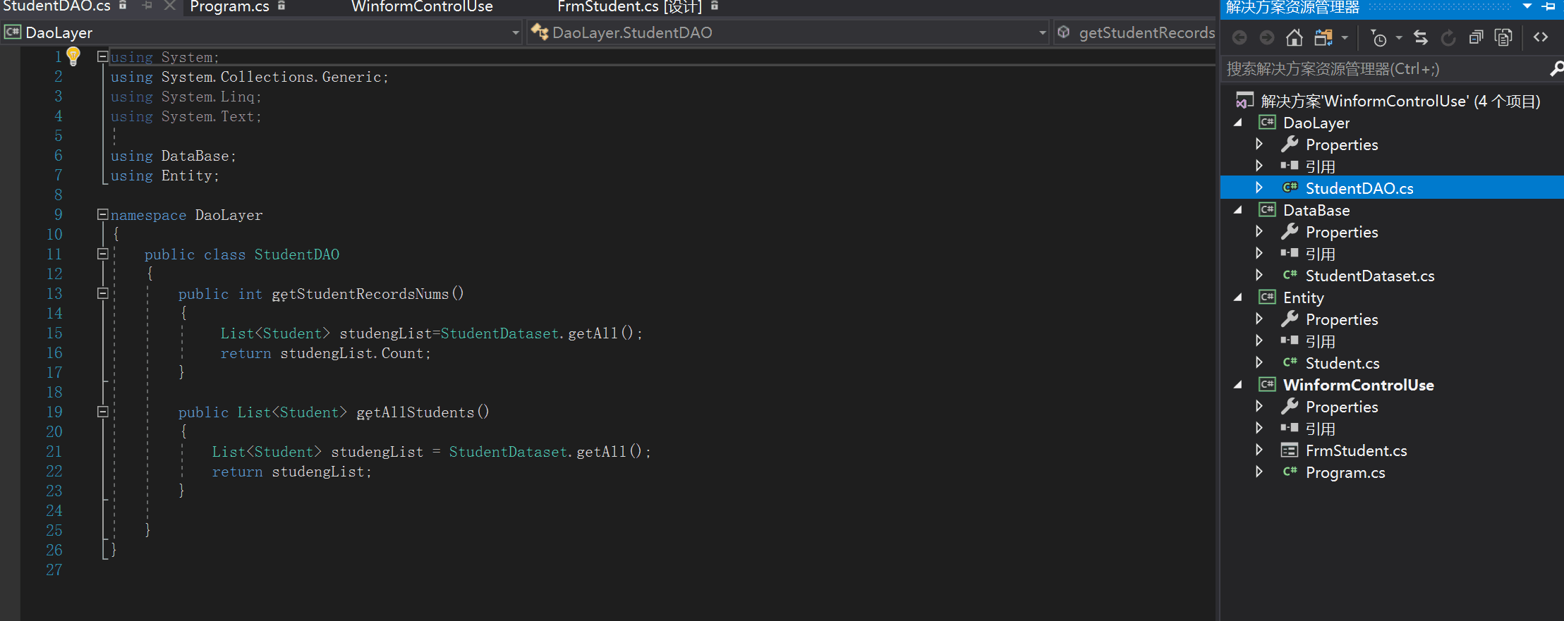Select the bold WinformControlUse project item
Viewport: 1564px width, 621px height.
(x=1359, y=385)
